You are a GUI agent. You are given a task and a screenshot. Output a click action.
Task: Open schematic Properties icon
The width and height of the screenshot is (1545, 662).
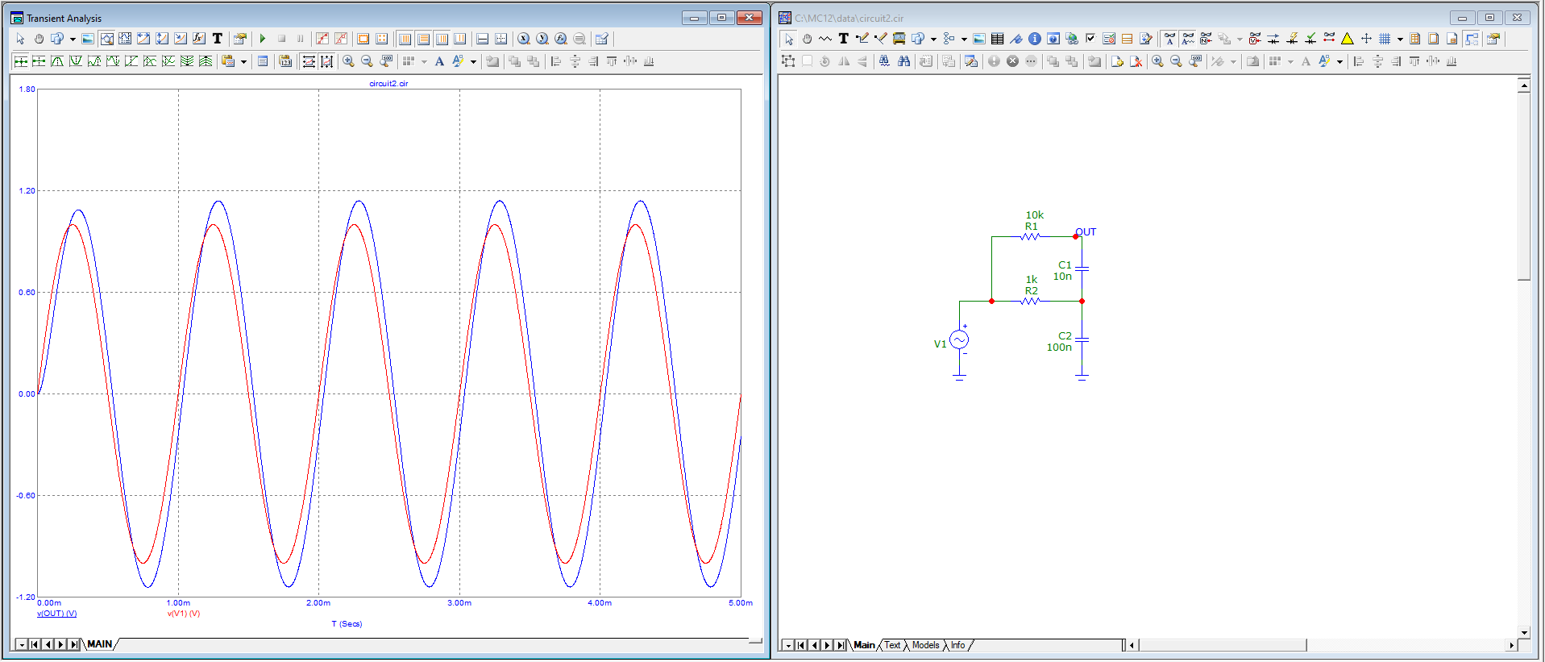[x=1493, y=39]
